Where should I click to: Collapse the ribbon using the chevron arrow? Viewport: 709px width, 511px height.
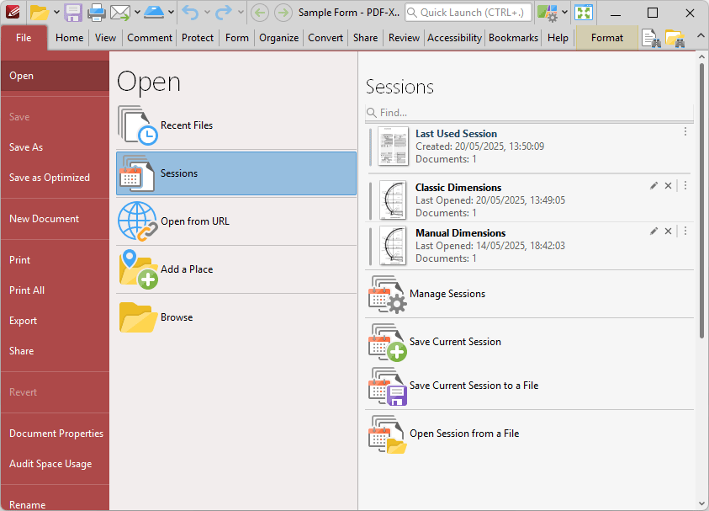(701, 35)
